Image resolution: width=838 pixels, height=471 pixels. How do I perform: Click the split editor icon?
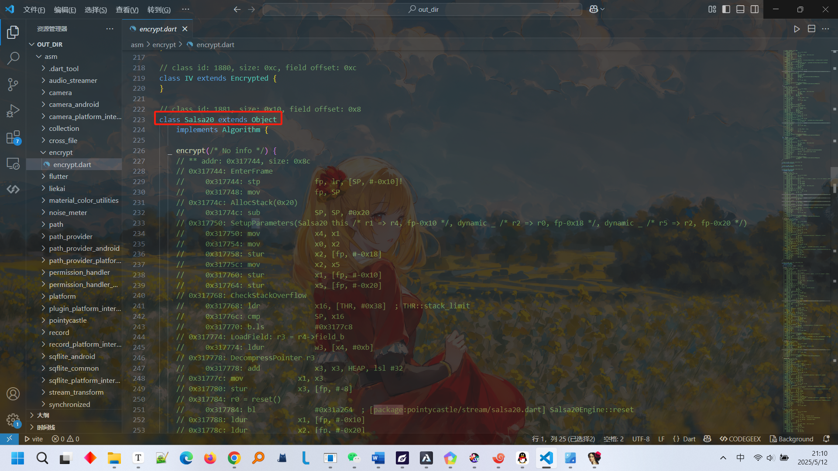pyautogui.click(x=811, y=29)
